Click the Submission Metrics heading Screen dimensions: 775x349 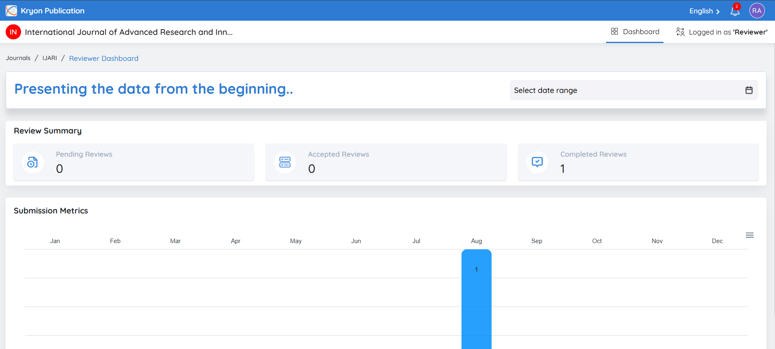[51, 211]
